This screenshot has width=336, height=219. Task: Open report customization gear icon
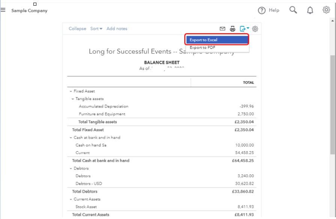[255, 29]
